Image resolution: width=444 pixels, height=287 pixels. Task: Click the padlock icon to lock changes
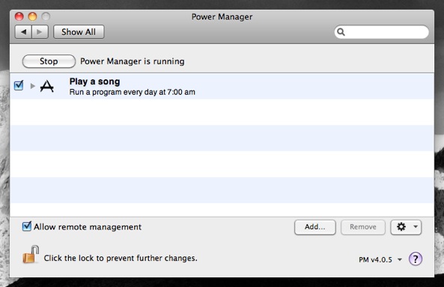[x=31, y=254]
